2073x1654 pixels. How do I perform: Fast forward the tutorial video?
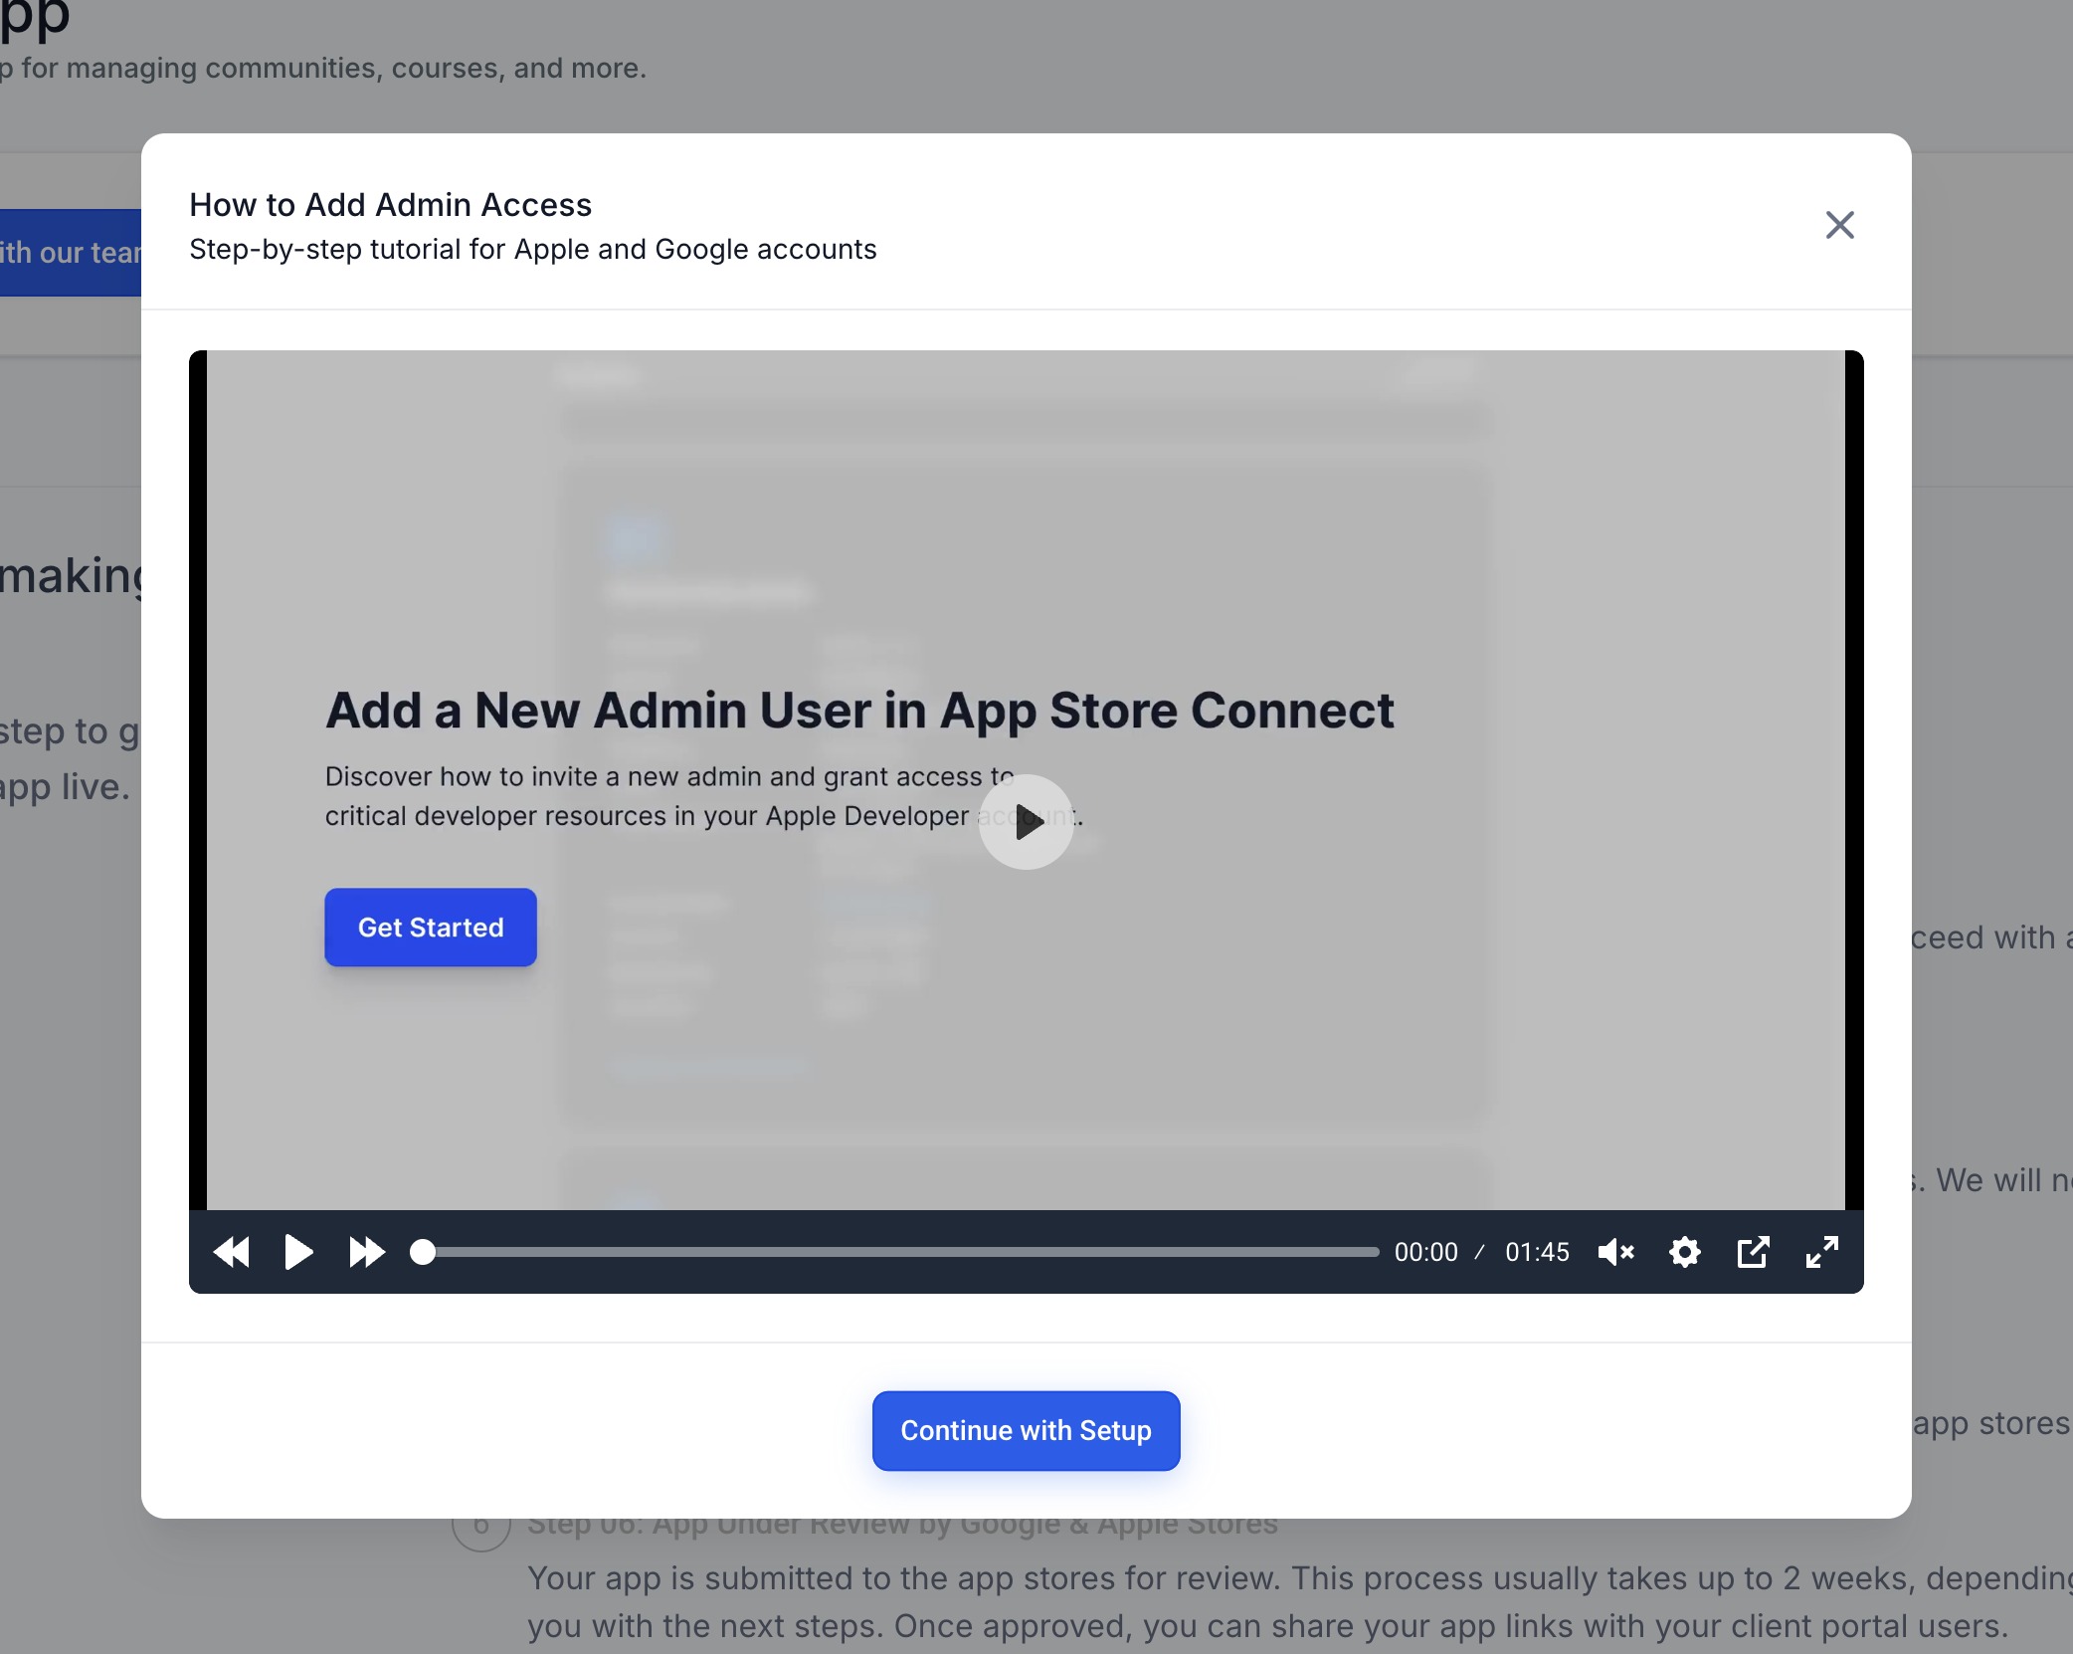tap(367, 1252)
